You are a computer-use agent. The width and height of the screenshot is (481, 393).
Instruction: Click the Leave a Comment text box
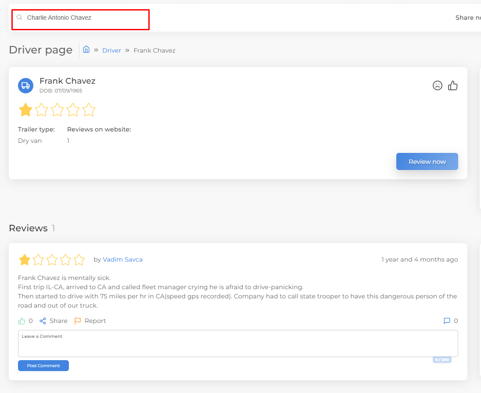pyautogui.click(x=237, y=344)
